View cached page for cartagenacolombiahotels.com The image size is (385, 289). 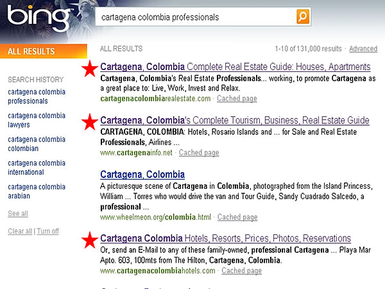(x=241, y=271)
